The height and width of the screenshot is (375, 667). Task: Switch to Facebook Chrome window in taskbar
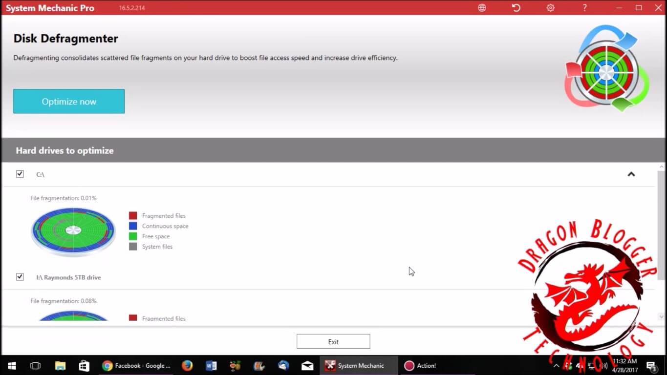click(137, 366)
